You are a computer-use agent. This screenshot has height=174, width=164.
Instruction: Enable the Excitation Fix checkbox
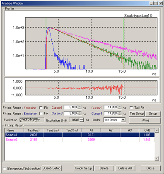[x=41, y=113]
